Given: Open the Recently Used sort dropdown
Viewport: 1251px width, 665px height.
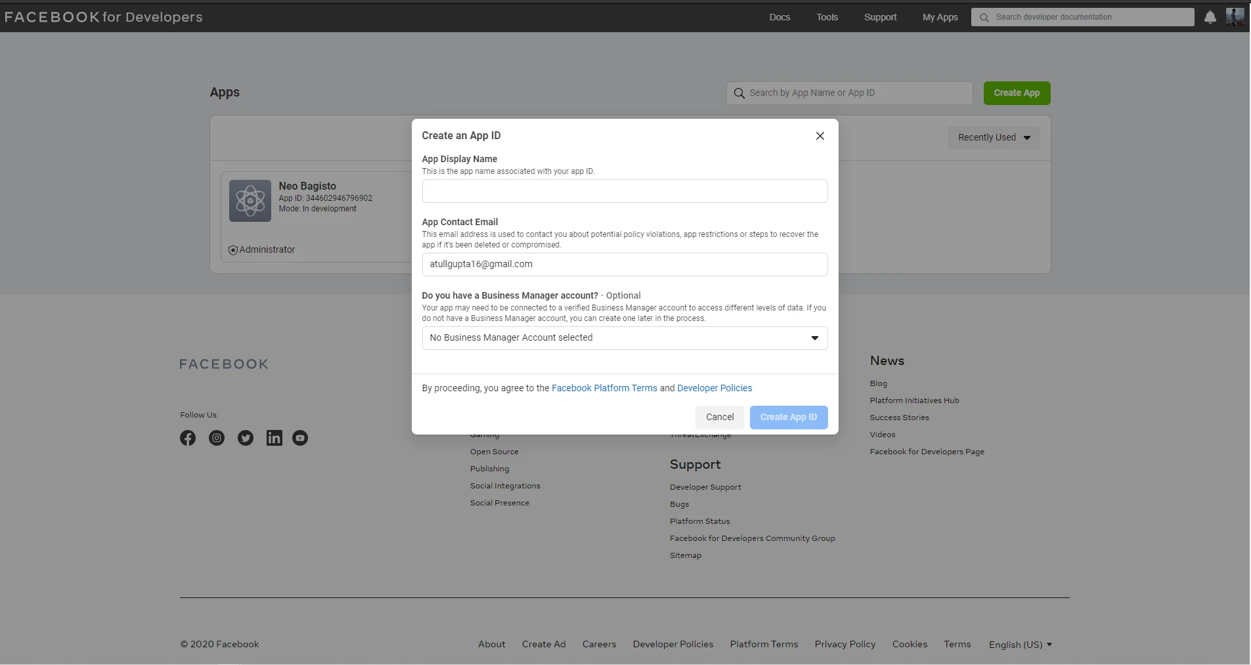Looking at the screenshot, I should (x=993, y=138).
